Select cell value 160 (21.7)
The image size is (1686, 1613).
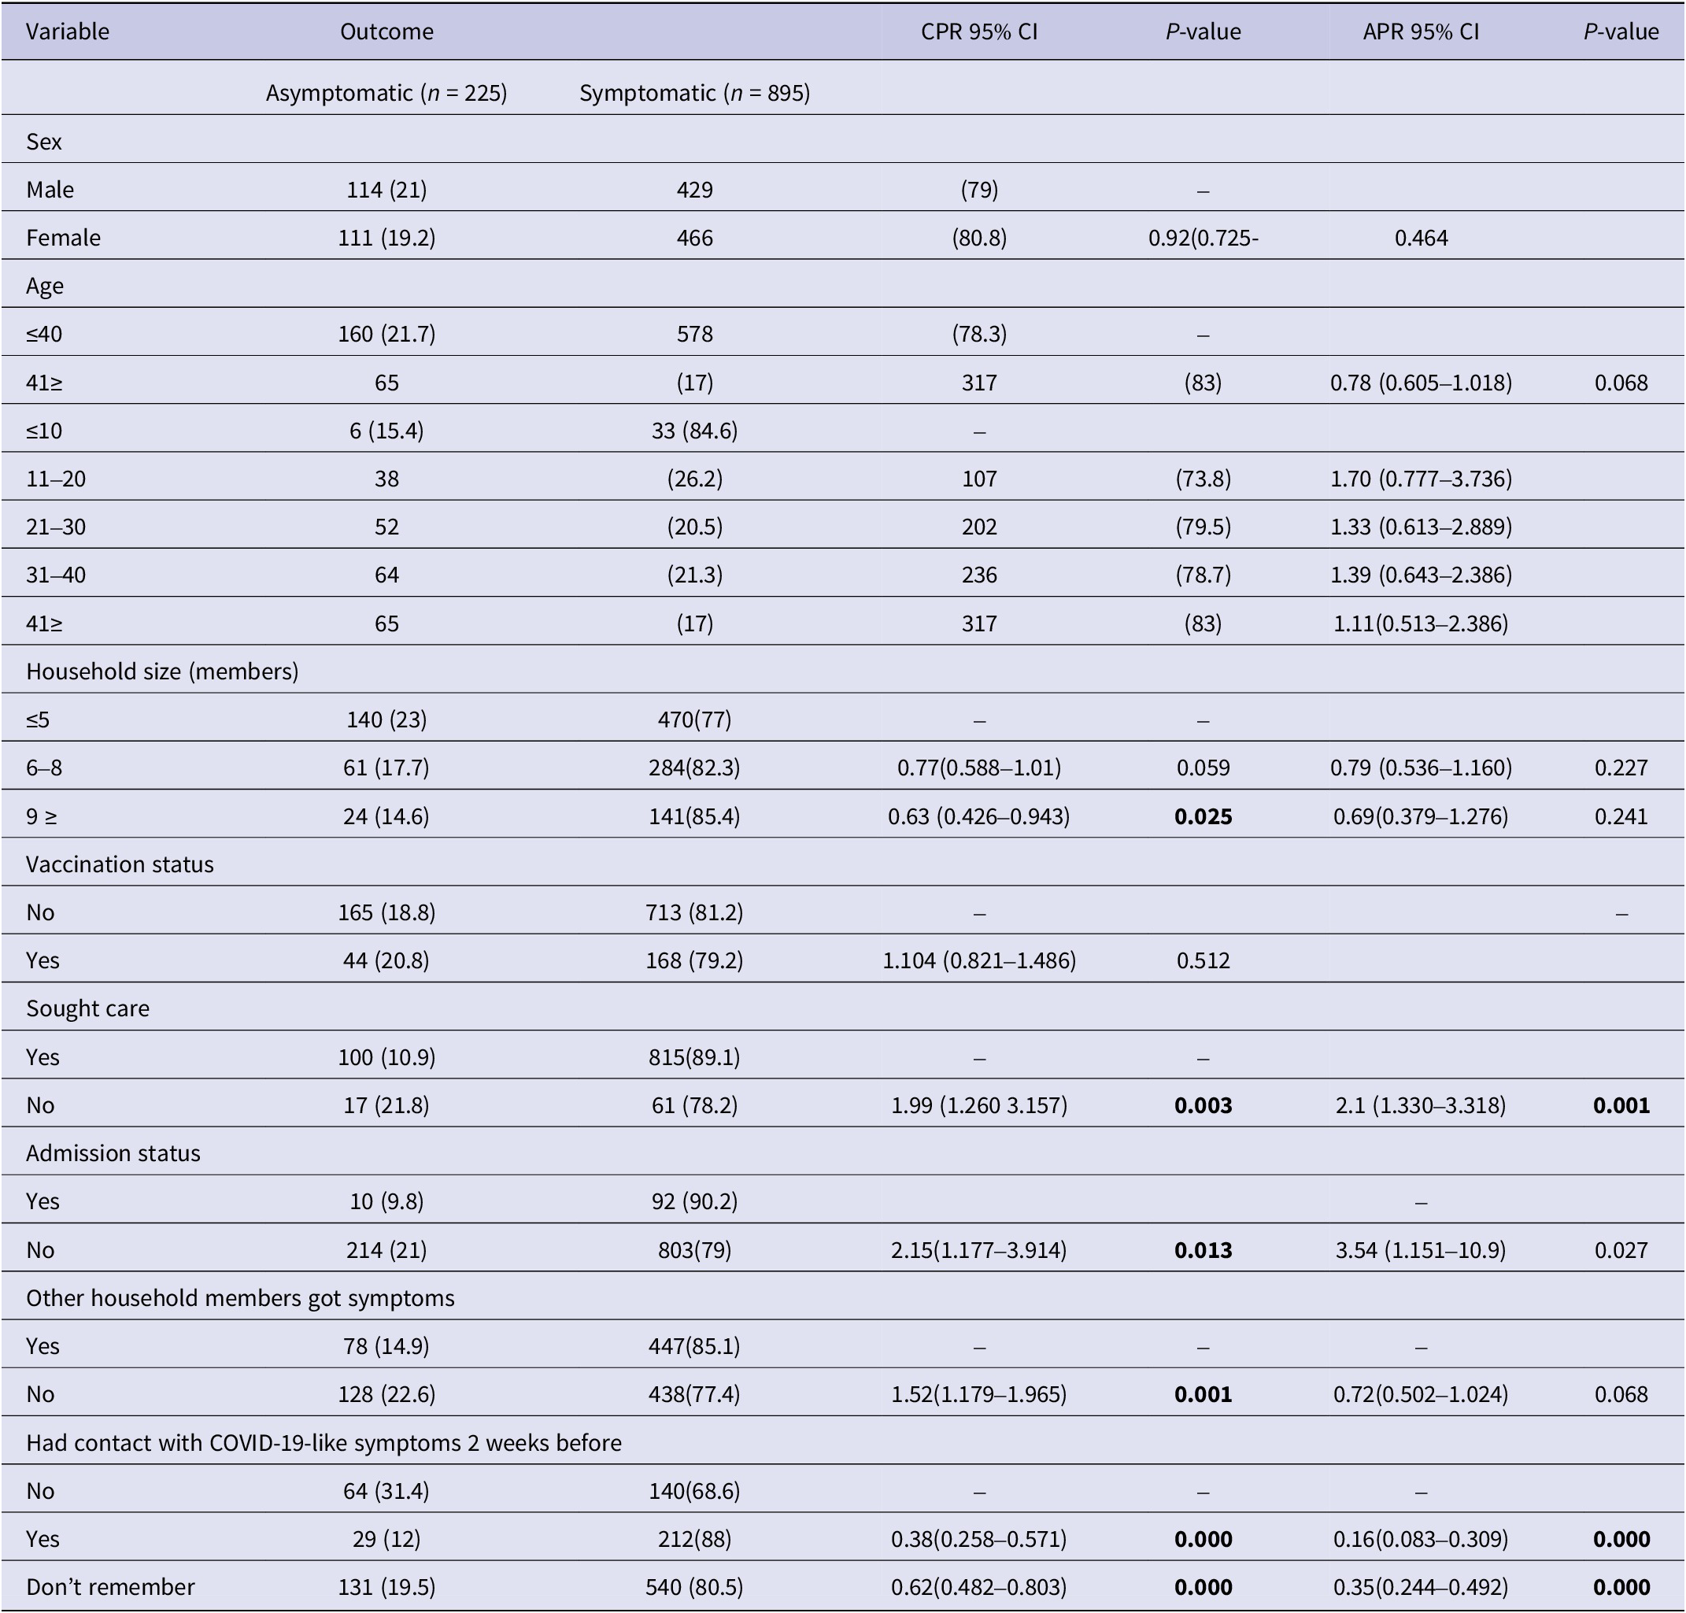pos(387,335)
